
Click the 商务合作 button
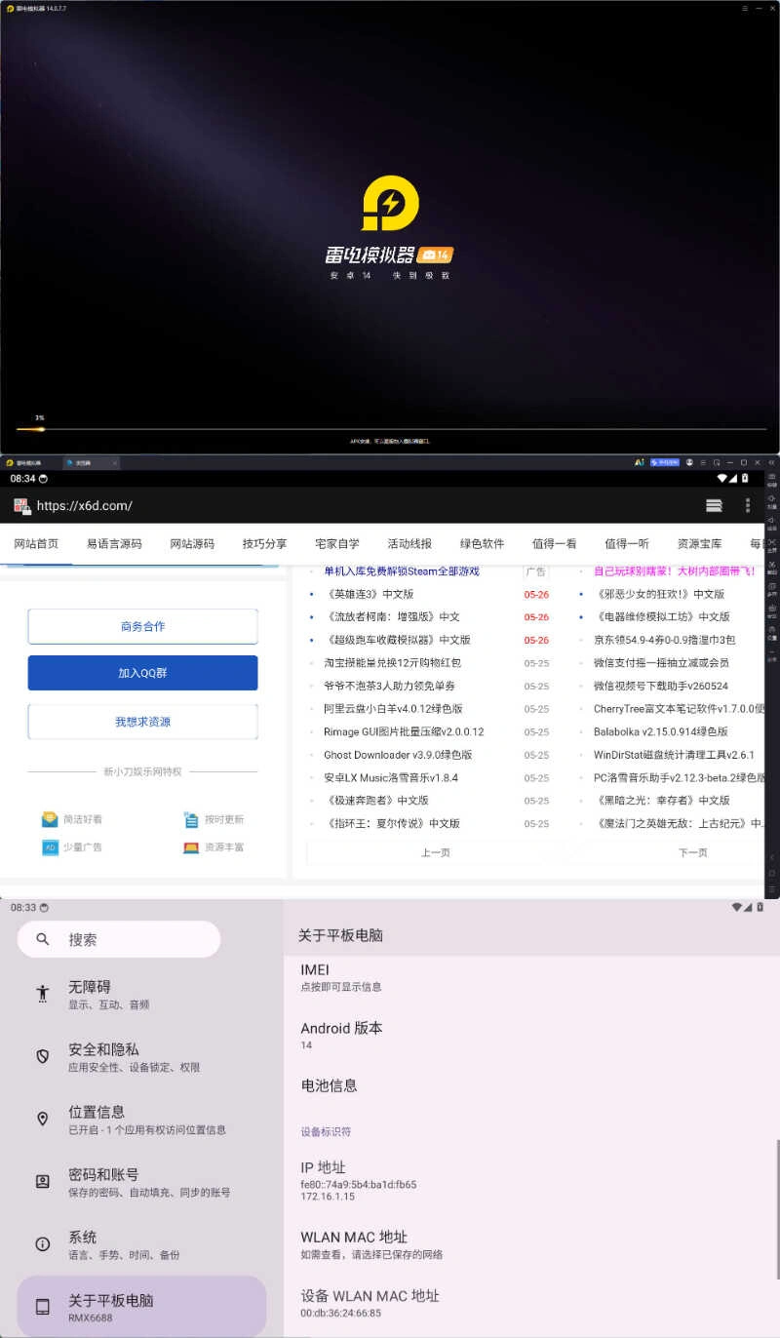tap(142, 626)
